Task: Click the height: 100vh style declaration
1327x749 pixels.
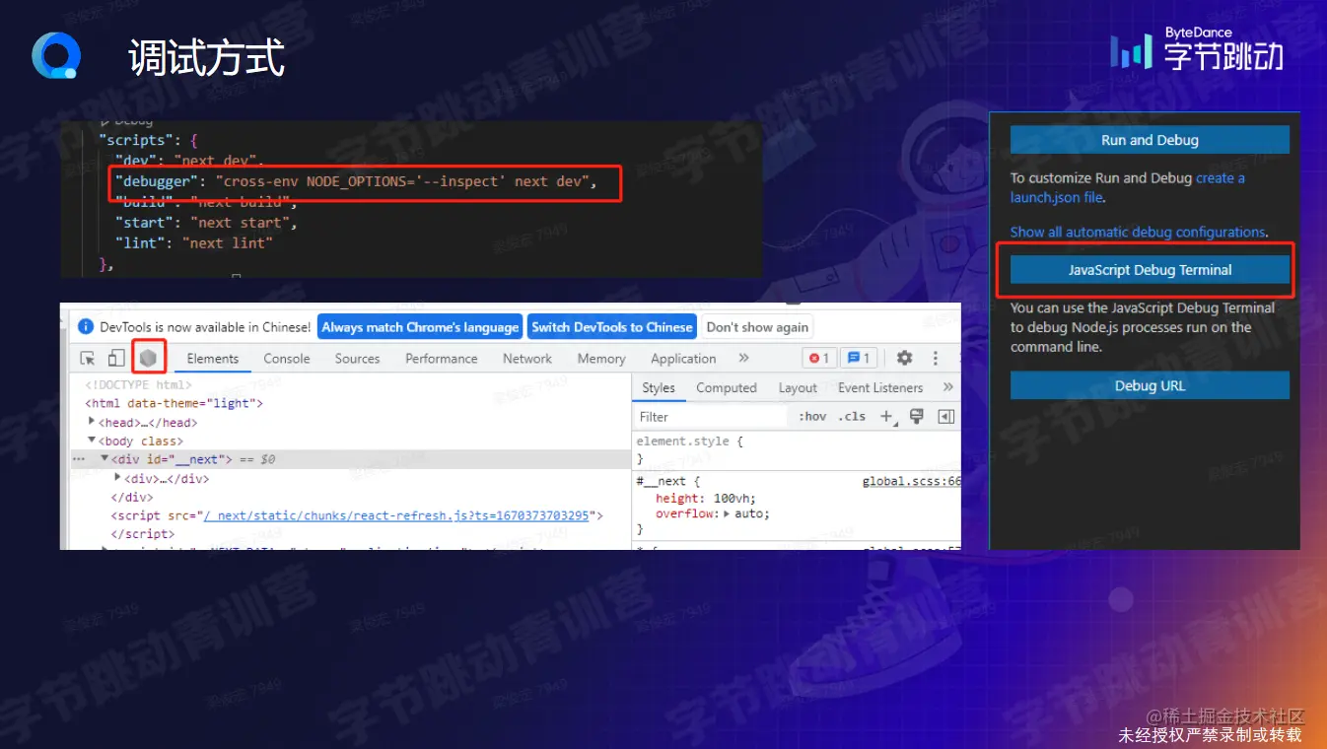Action: point(704,499)
